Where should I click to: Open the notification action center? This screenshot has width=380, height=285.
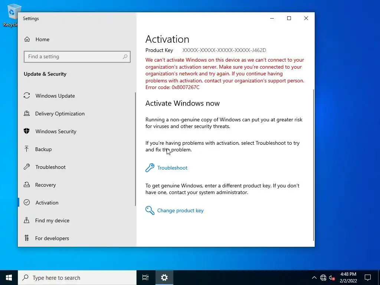(368, 278)
